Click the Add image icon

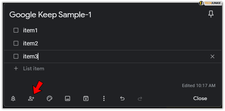(x=68, y=98)
